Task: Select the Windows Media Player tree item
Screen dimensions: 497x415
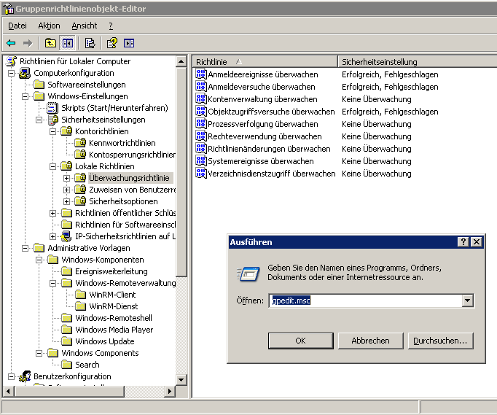Action: click(114, 330)
